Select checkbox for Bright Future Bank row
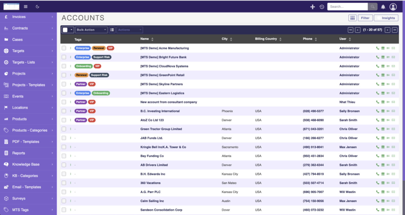 tap(64, 57)
